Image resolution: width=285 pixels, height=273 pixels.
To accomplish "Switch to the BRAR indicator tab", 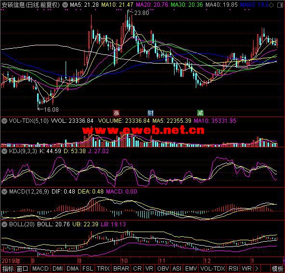I will [x=121, y=269].
